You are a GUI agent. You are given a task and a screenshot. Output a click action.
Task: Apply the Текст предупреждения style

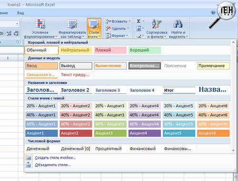point(76,75)
